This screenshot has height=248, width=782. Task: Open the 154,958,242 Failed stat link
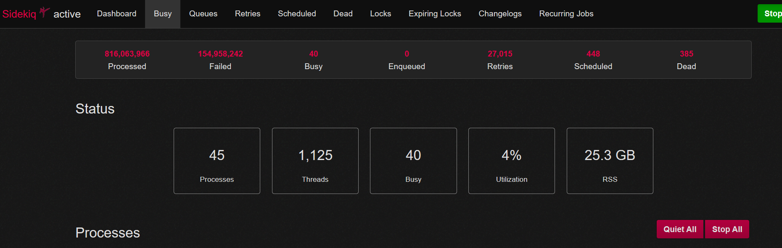click(220, 59)
